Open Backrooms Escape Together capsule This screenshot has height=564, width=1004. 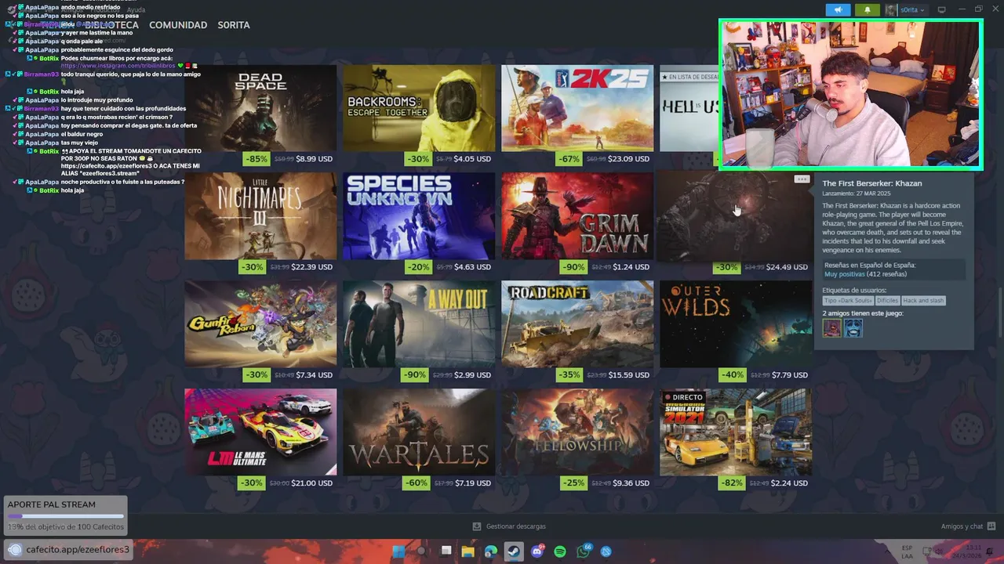pyautogui.click(x=419, y=108)
